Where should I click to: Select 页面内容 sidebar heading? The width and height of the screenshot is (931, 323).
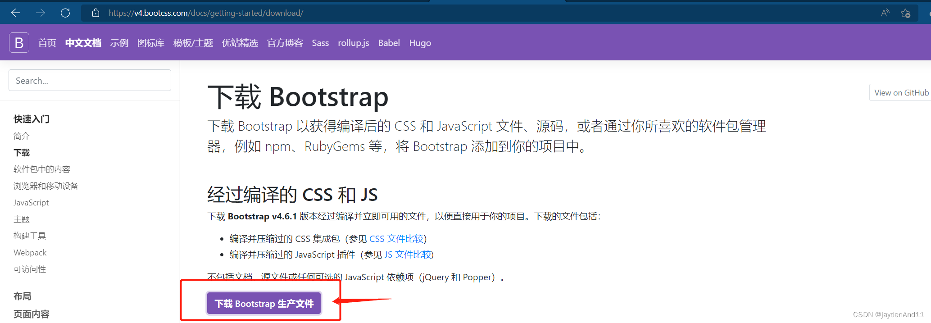click(32, 314)
